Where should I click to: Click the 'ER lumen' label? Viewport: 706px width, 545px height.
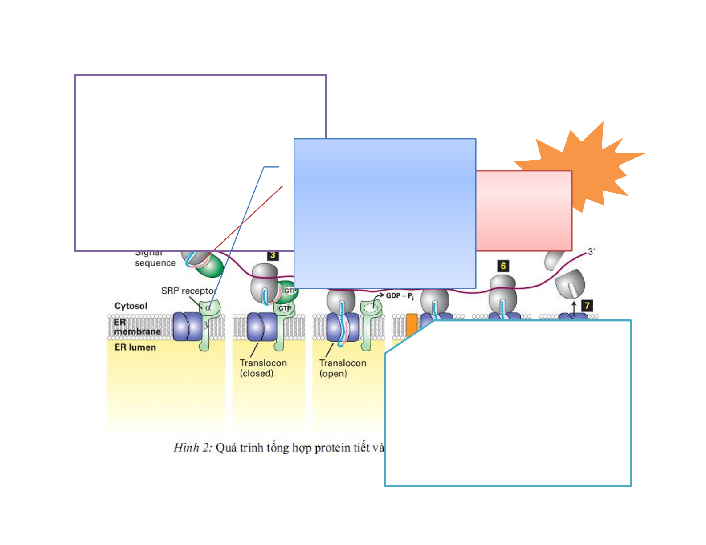(x=135, y=347)
